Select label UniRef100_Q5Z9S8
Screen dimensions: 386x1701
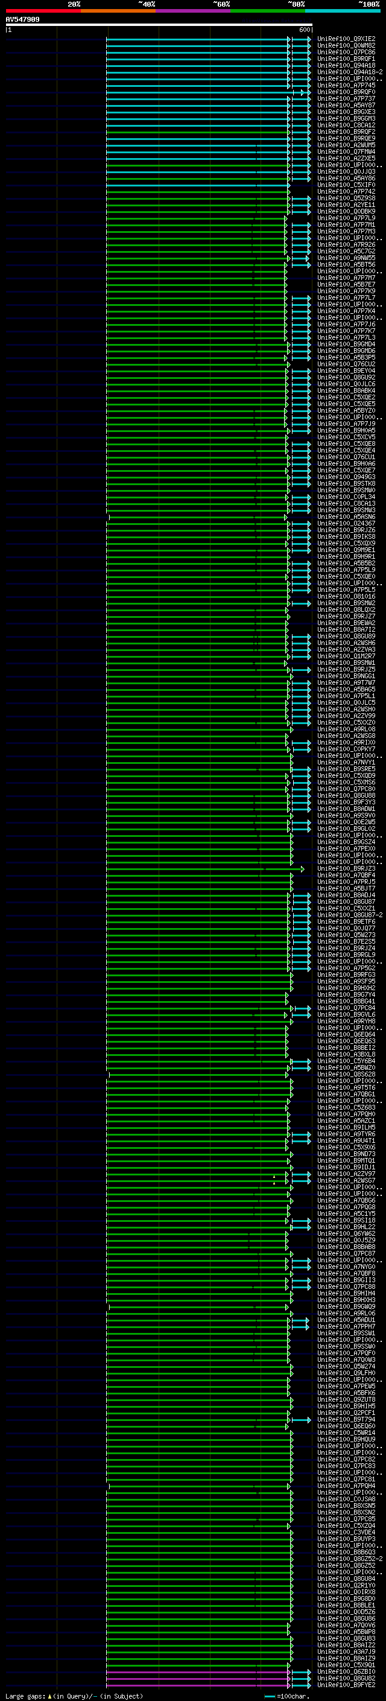click(x=346, y=198)
